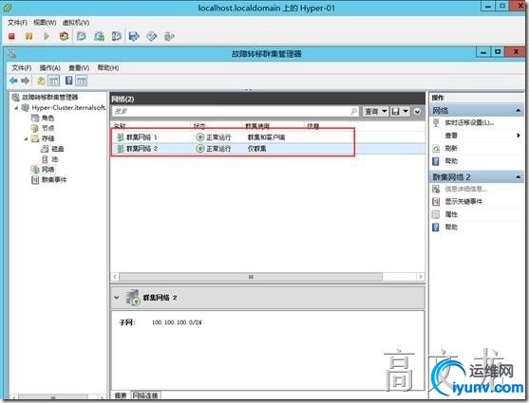Reset the virtual machine from the toolbar
Viewport: 529px width, 403px height.
64,36
